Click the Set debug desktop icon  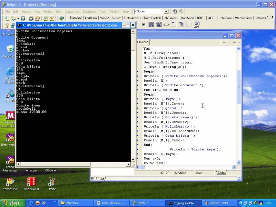point(181,11)
